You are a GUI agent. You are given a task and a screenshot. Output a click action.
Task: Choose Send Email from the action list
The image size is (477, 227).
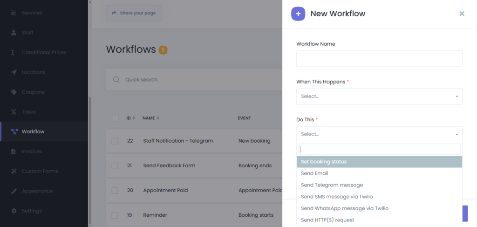pos(314,173)
